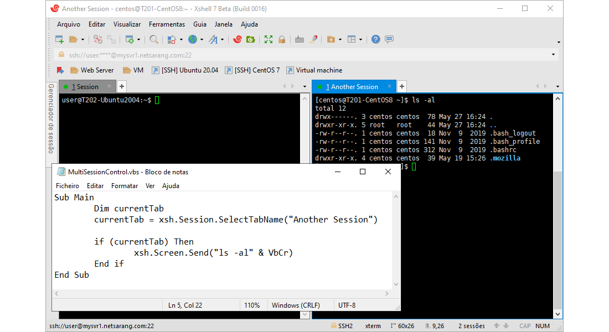
Task: Open the left tab group list dropdown
Action: point(304,86)
